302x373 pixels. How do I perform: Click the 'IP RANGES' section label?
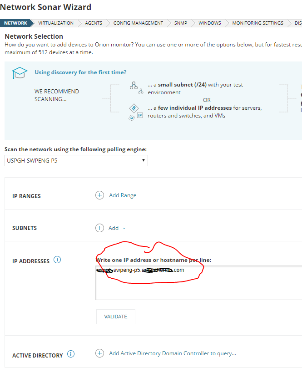coord(27,196)
